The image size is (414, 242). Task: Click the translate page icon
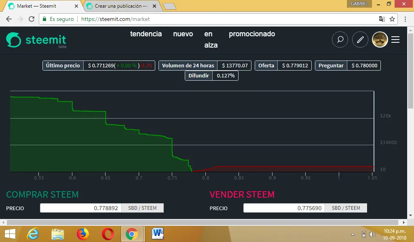pos(382,19)
